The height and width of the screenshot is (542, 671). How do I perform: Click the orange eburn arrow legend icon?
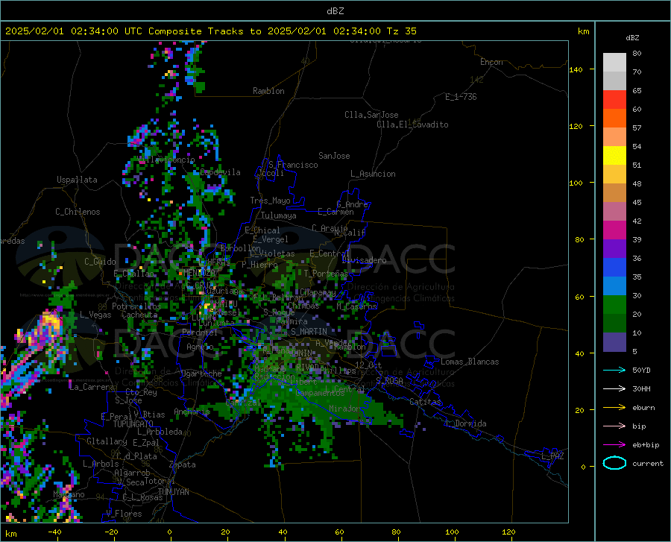[614, 407]
